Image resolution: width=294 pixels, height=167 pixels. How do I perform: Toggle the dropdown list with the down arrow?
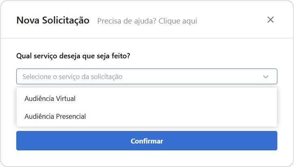[x=266, y=77]
